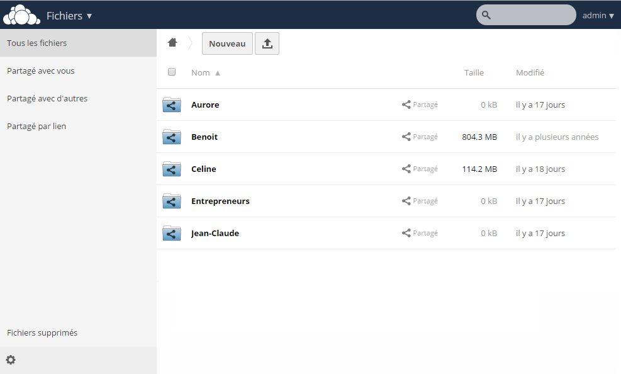Click the share icon on Jean-Claude row
The width and height of the screenshot is (621, 374).
[406, 232]
